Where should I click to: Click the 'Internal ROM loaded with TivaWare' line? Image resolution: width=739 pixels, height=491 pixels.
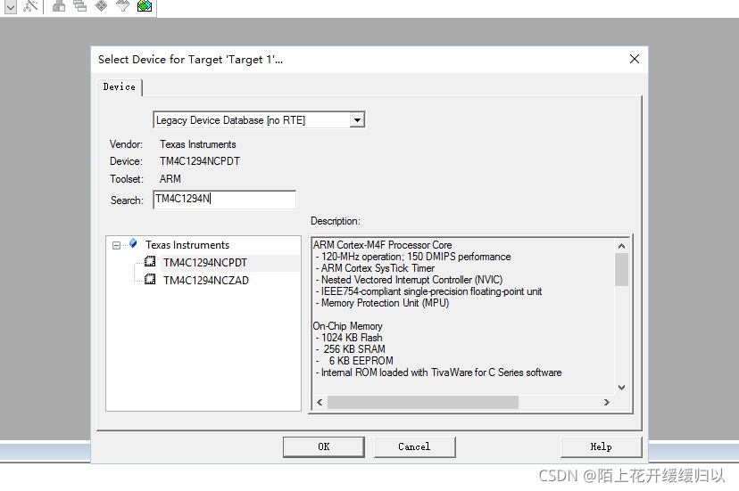[x=438, y=372]
